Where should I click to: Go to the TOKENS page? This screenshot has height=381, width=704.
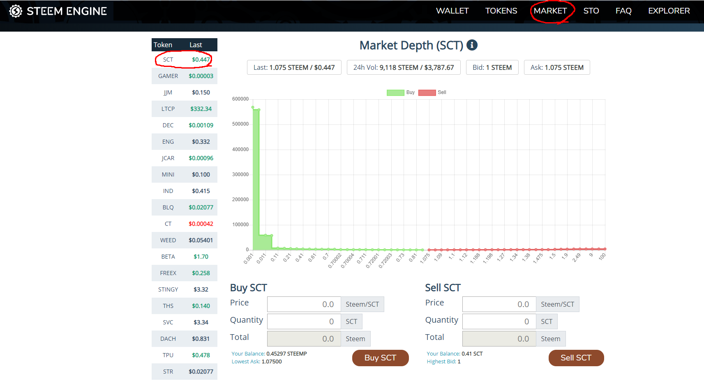[x=501, y=11]
